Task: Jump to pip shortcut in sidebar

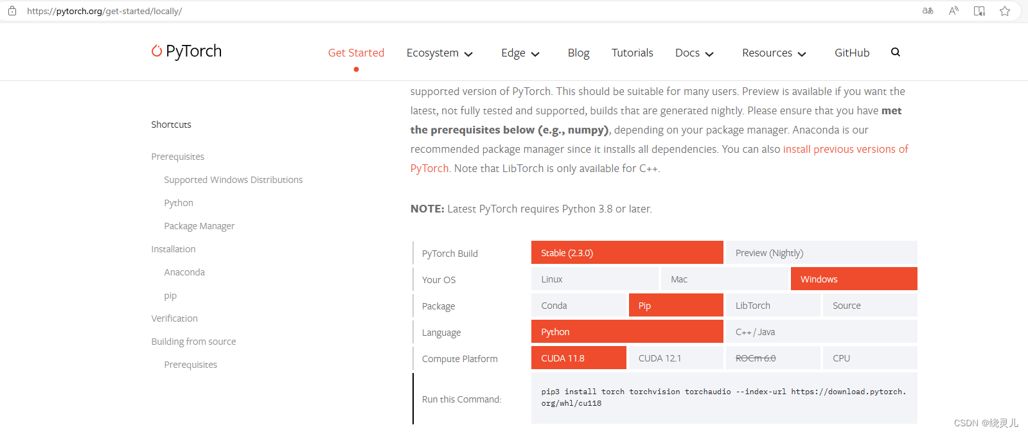Action: [x=170, y=295]
